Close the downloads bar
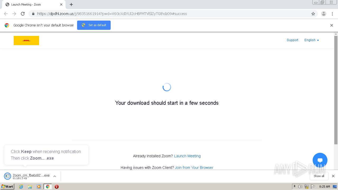This screenshot has width=338, height=190. pyautogui.click(x=333, y=176)
